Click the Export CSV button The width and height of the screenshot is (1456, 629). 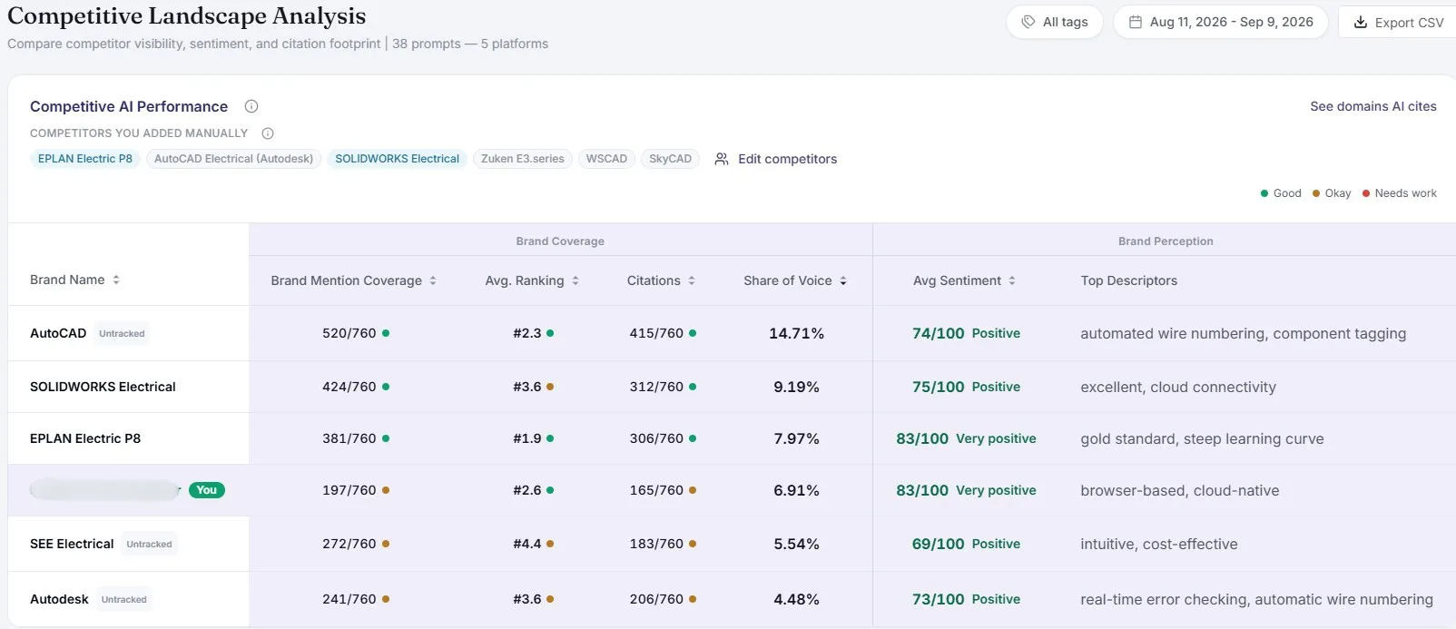(x=1398, y=23)
